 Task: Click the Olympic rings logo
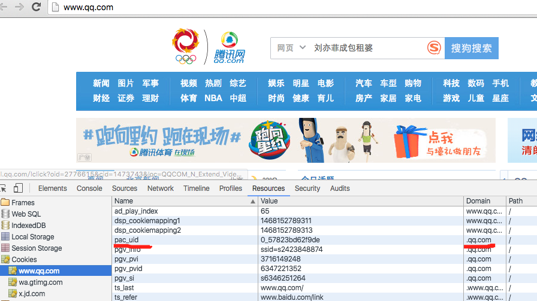tap(186, 59)
